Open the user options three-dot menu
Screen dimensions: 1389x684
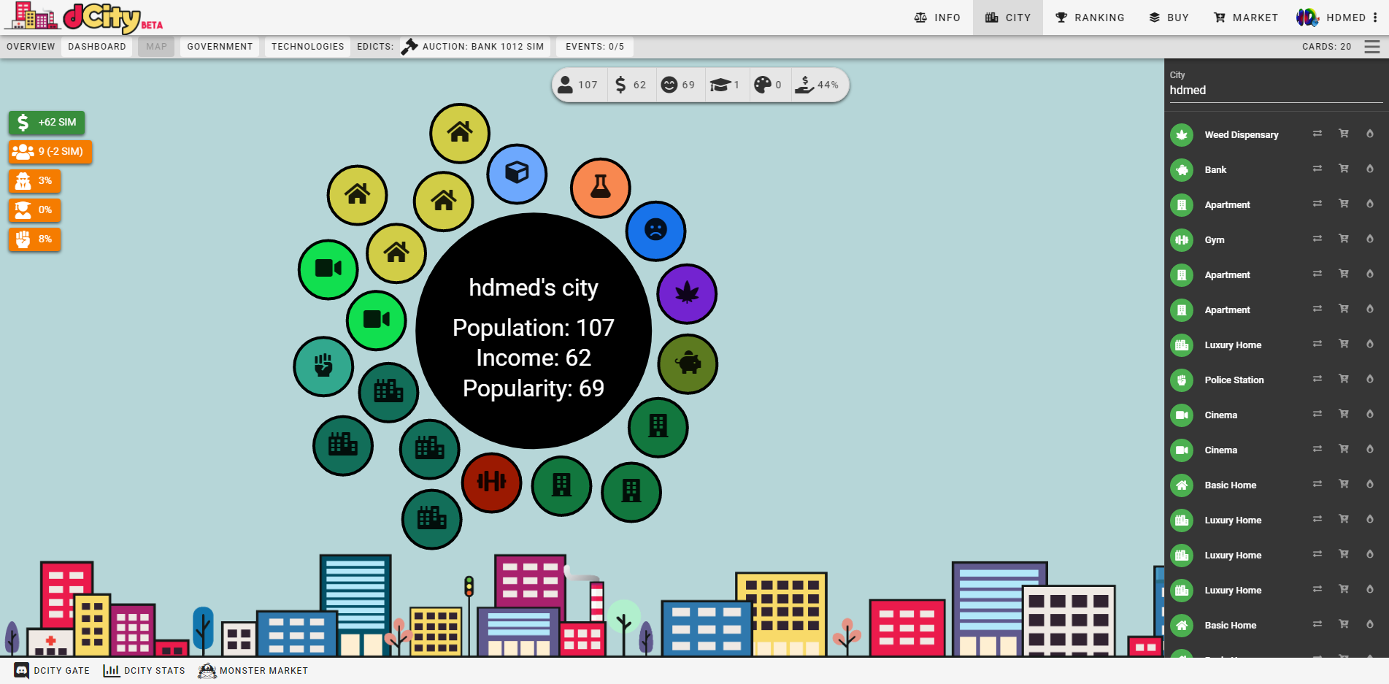[x=1375, y=18]
